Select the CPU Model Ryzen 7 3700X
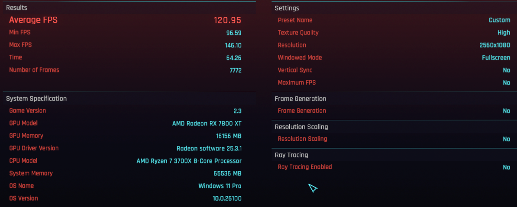This screenshot has height=207, width=517. point(189,161)
